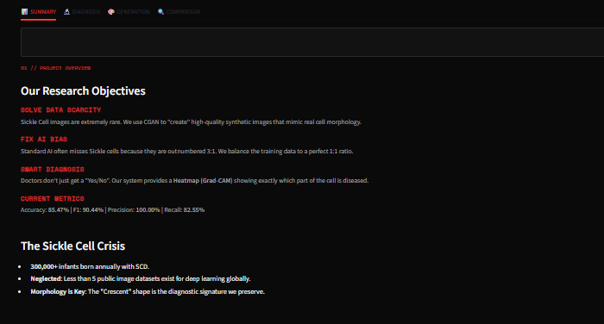
Task: Click the Our Research Objectives heading
Action: point(83,90)
